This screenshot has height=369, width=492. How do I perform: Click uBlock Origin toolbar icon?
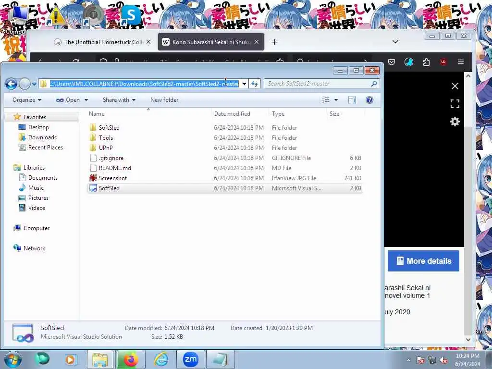443,62
